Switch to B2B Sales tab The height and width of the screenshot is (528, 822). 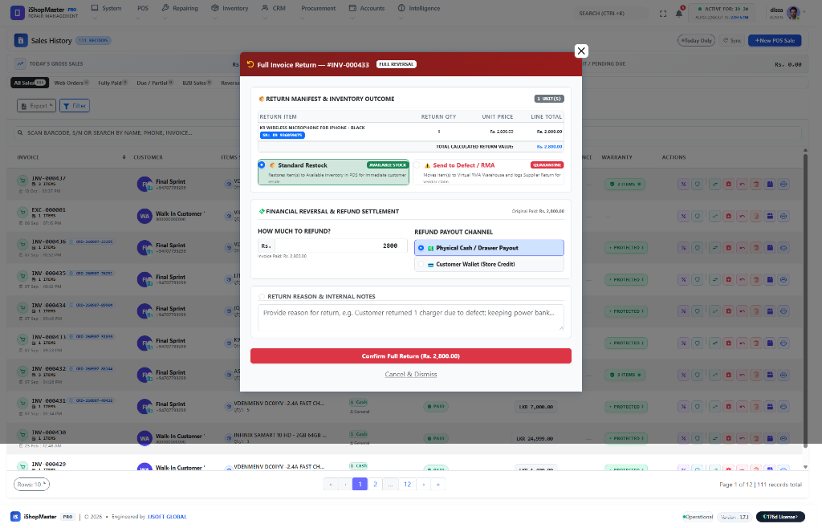pos(197,83)
